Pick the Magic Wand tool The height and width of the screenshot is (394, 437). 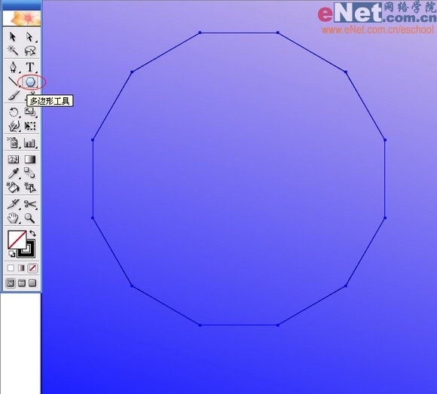pos(13,50)
